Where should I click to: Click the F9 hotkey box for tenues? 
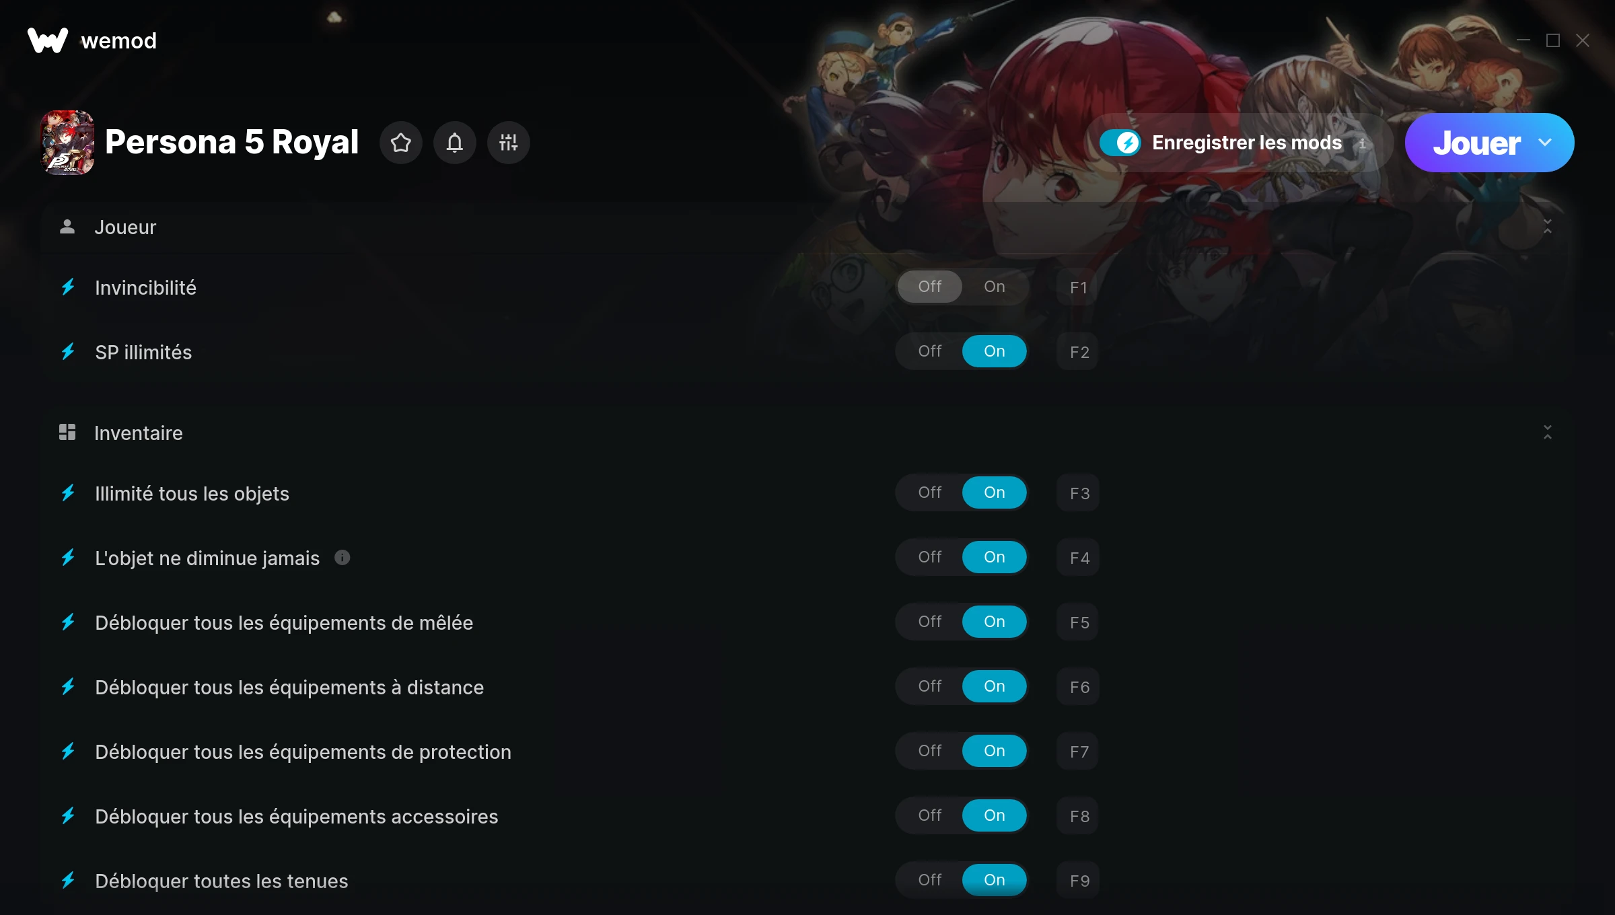pos(1079,881)
